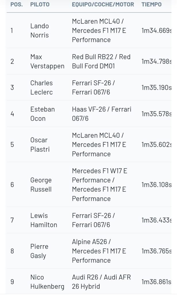
Task: Click the 1m34.669s lap time
Action: (156, 31)
